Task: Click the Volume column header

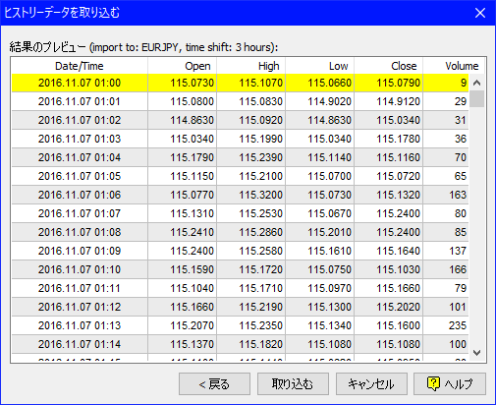Action: click(x=453, y=66)
